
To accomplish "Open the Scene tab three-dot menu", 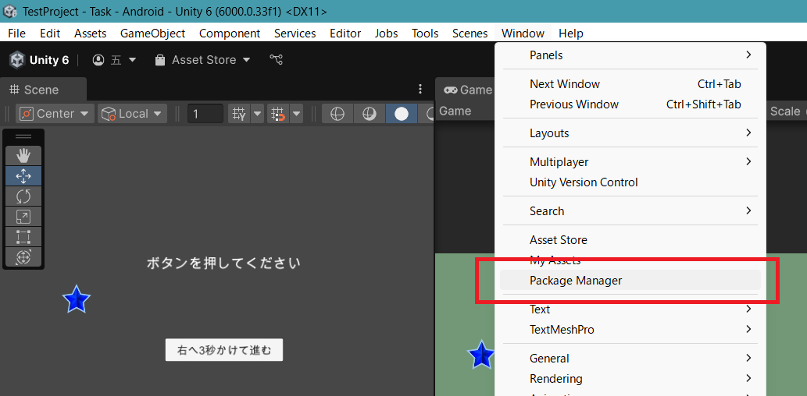I will point(420,89).
